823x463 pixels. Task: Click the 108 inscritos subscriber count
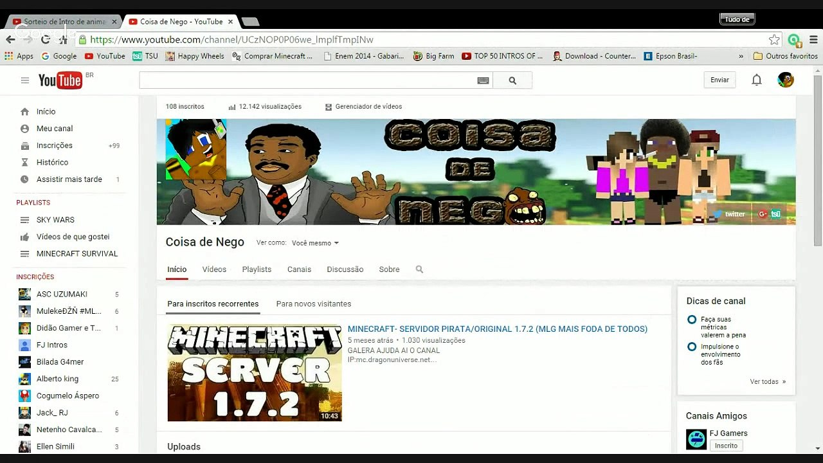pyautogui.click(x=185, y=107)
